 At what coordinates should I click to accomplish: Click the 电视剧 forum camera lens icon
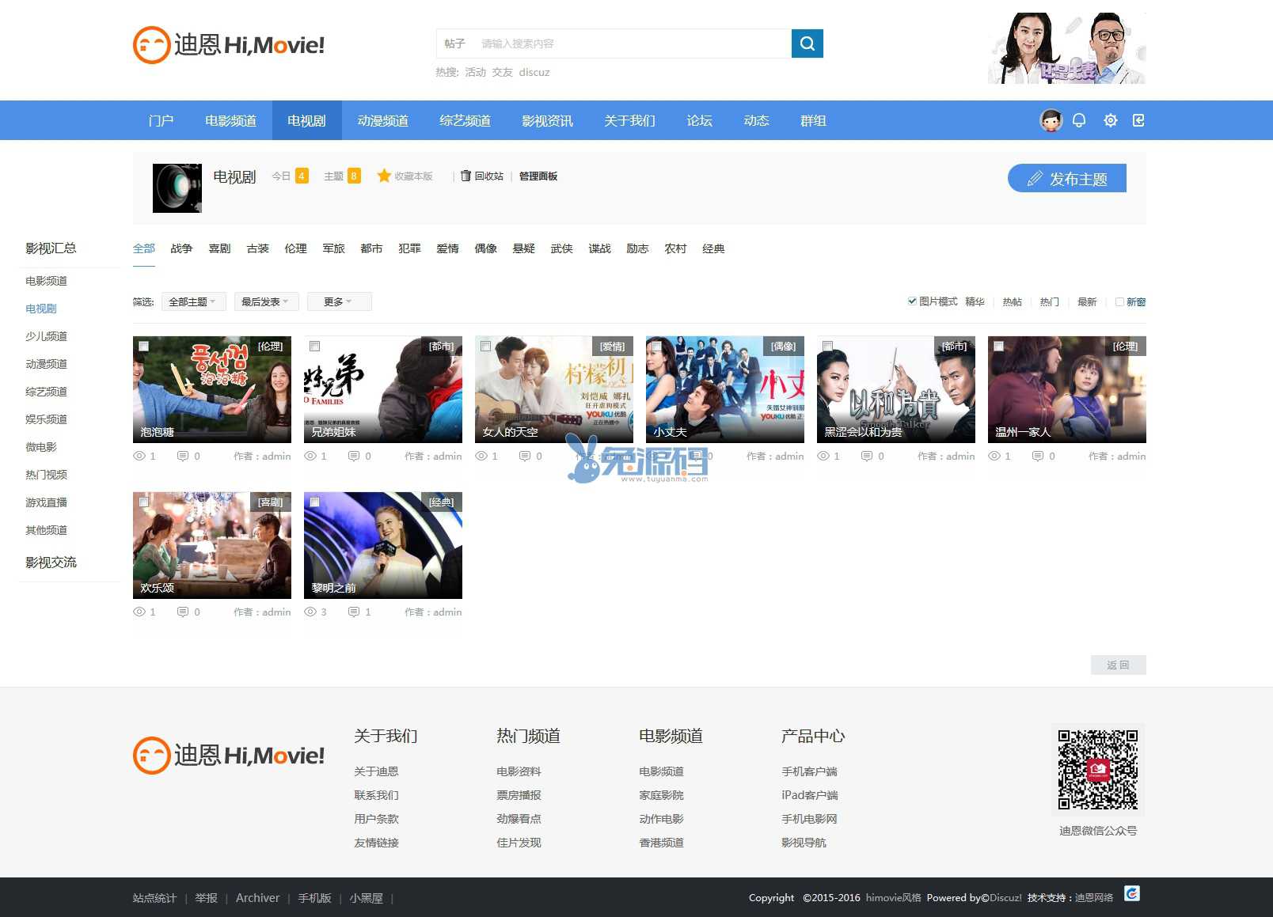[177, 188]
